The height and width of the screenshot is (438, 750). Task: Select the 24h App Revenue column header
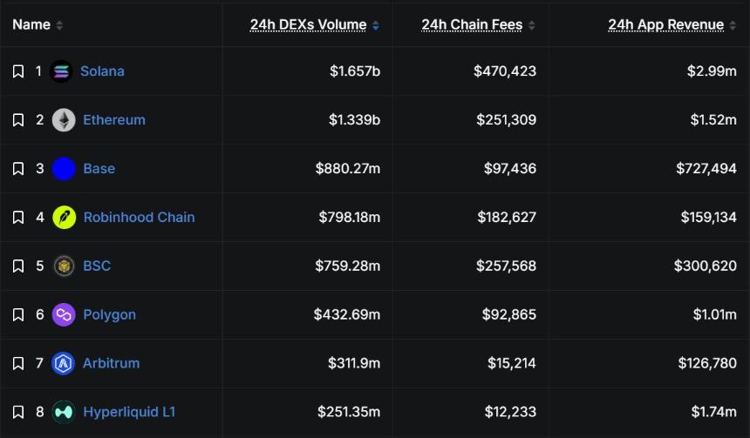[665, 24]
